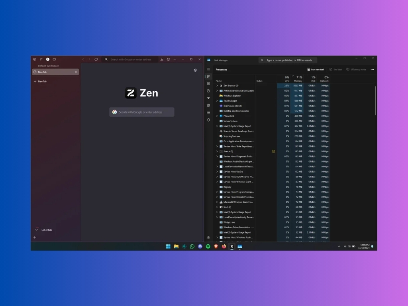Image resolution: width=408 pixels, height=306 pixels.
Task: Click the extensions icon next to downloads in Zen
Action: [169, 59]
